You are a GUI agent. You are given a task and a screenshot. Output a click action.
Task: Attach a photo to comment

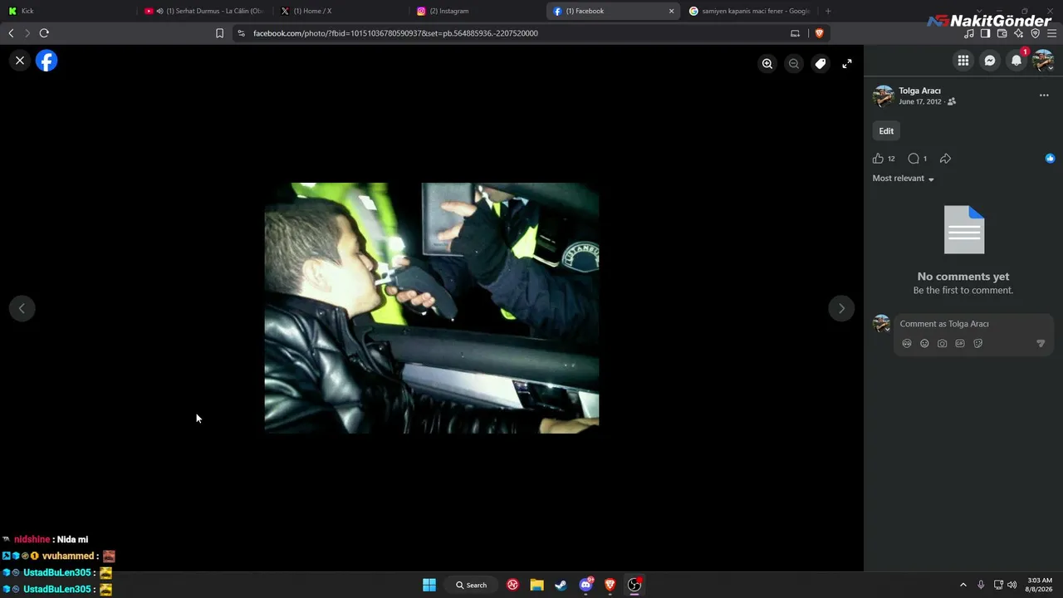pyautogui.click(x=943, y=344)
